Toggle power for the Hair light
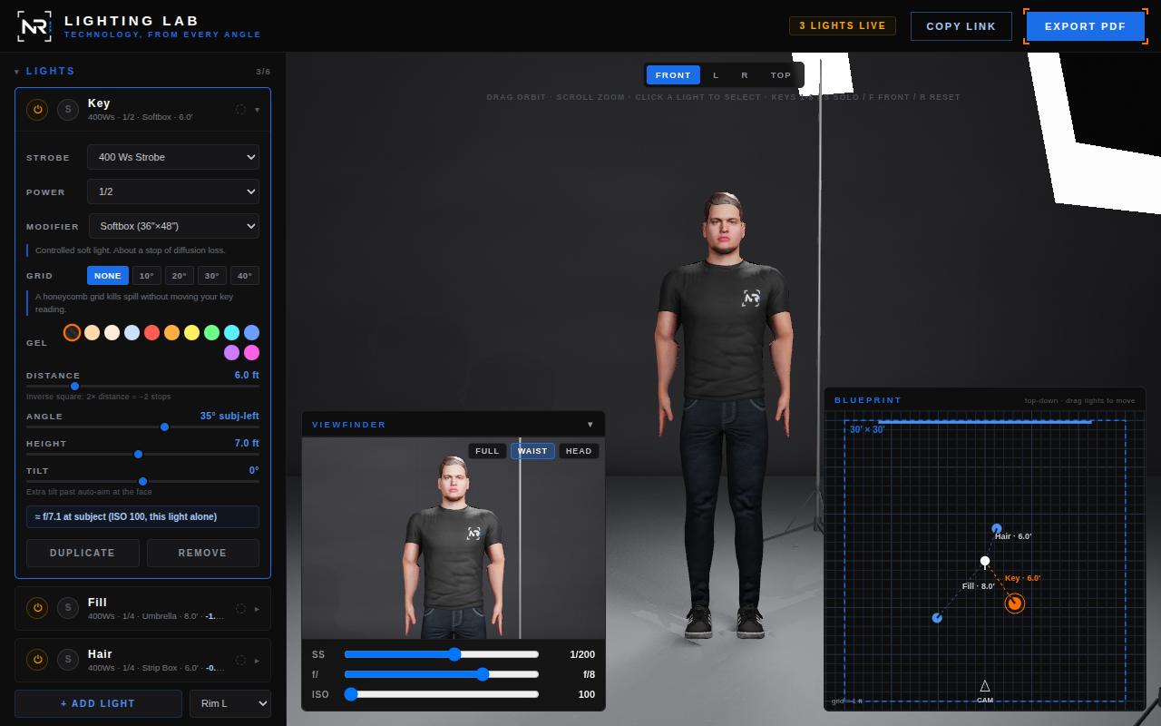The image size is (1161, 726). (37, 660)
